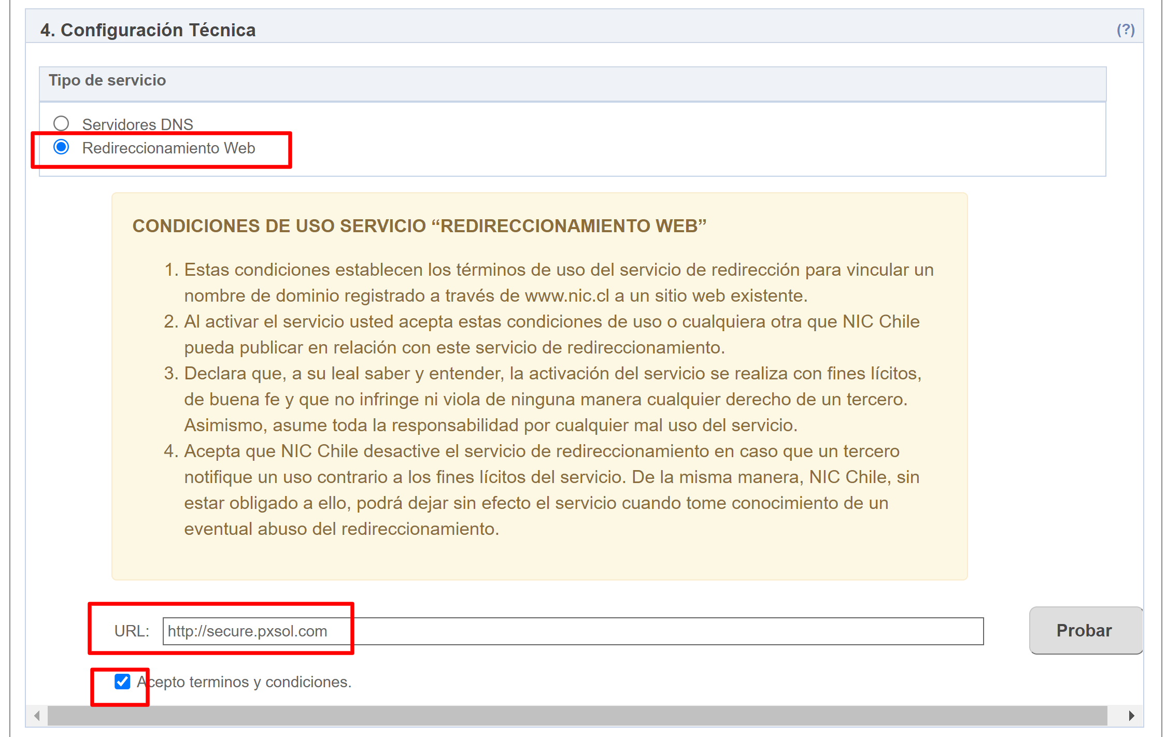Viewport: 1166px width, 737px height.
Task: Click the CONDICIONES DE USO SERVICIO heading
Action: (419, 226)
